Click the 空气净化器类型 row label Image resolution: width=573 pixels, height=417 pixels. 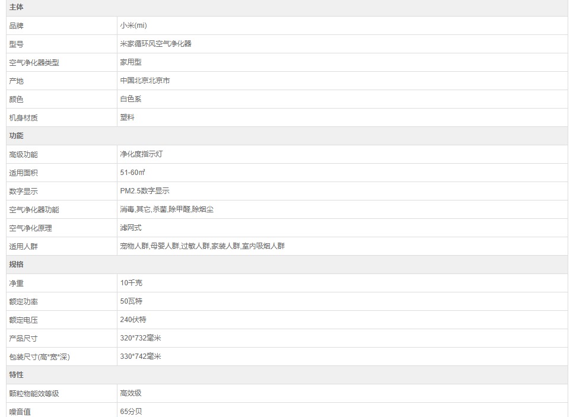click(x=34, y=62)
